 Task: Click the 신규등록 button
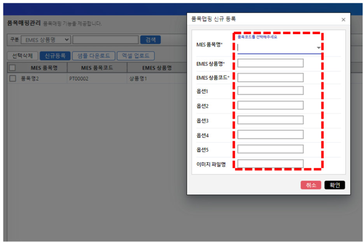point(55,56)
